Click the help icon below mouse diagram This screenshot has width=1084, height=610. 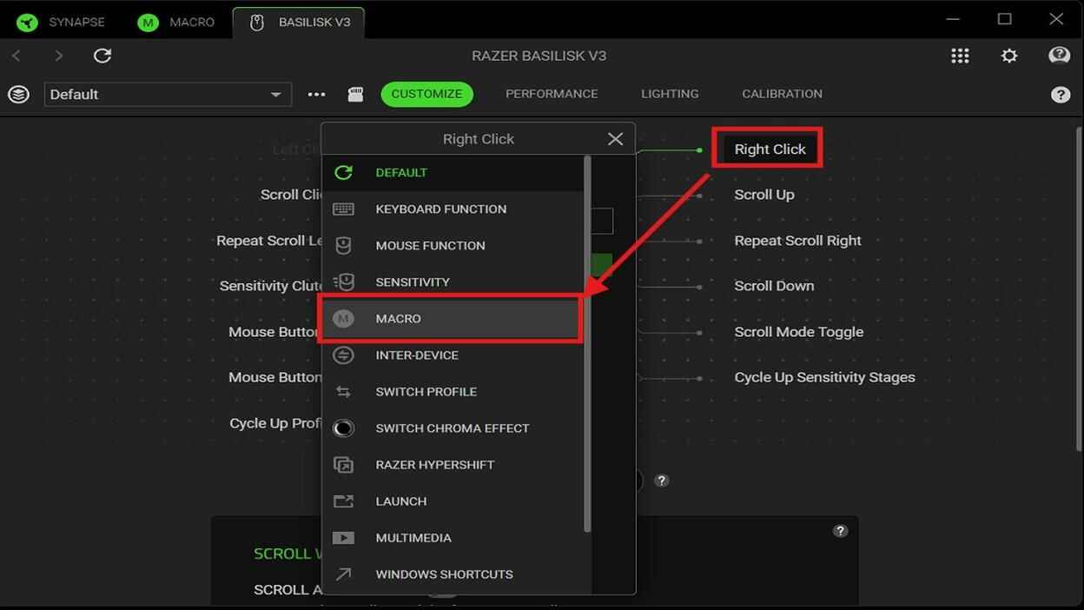(662, 481)
